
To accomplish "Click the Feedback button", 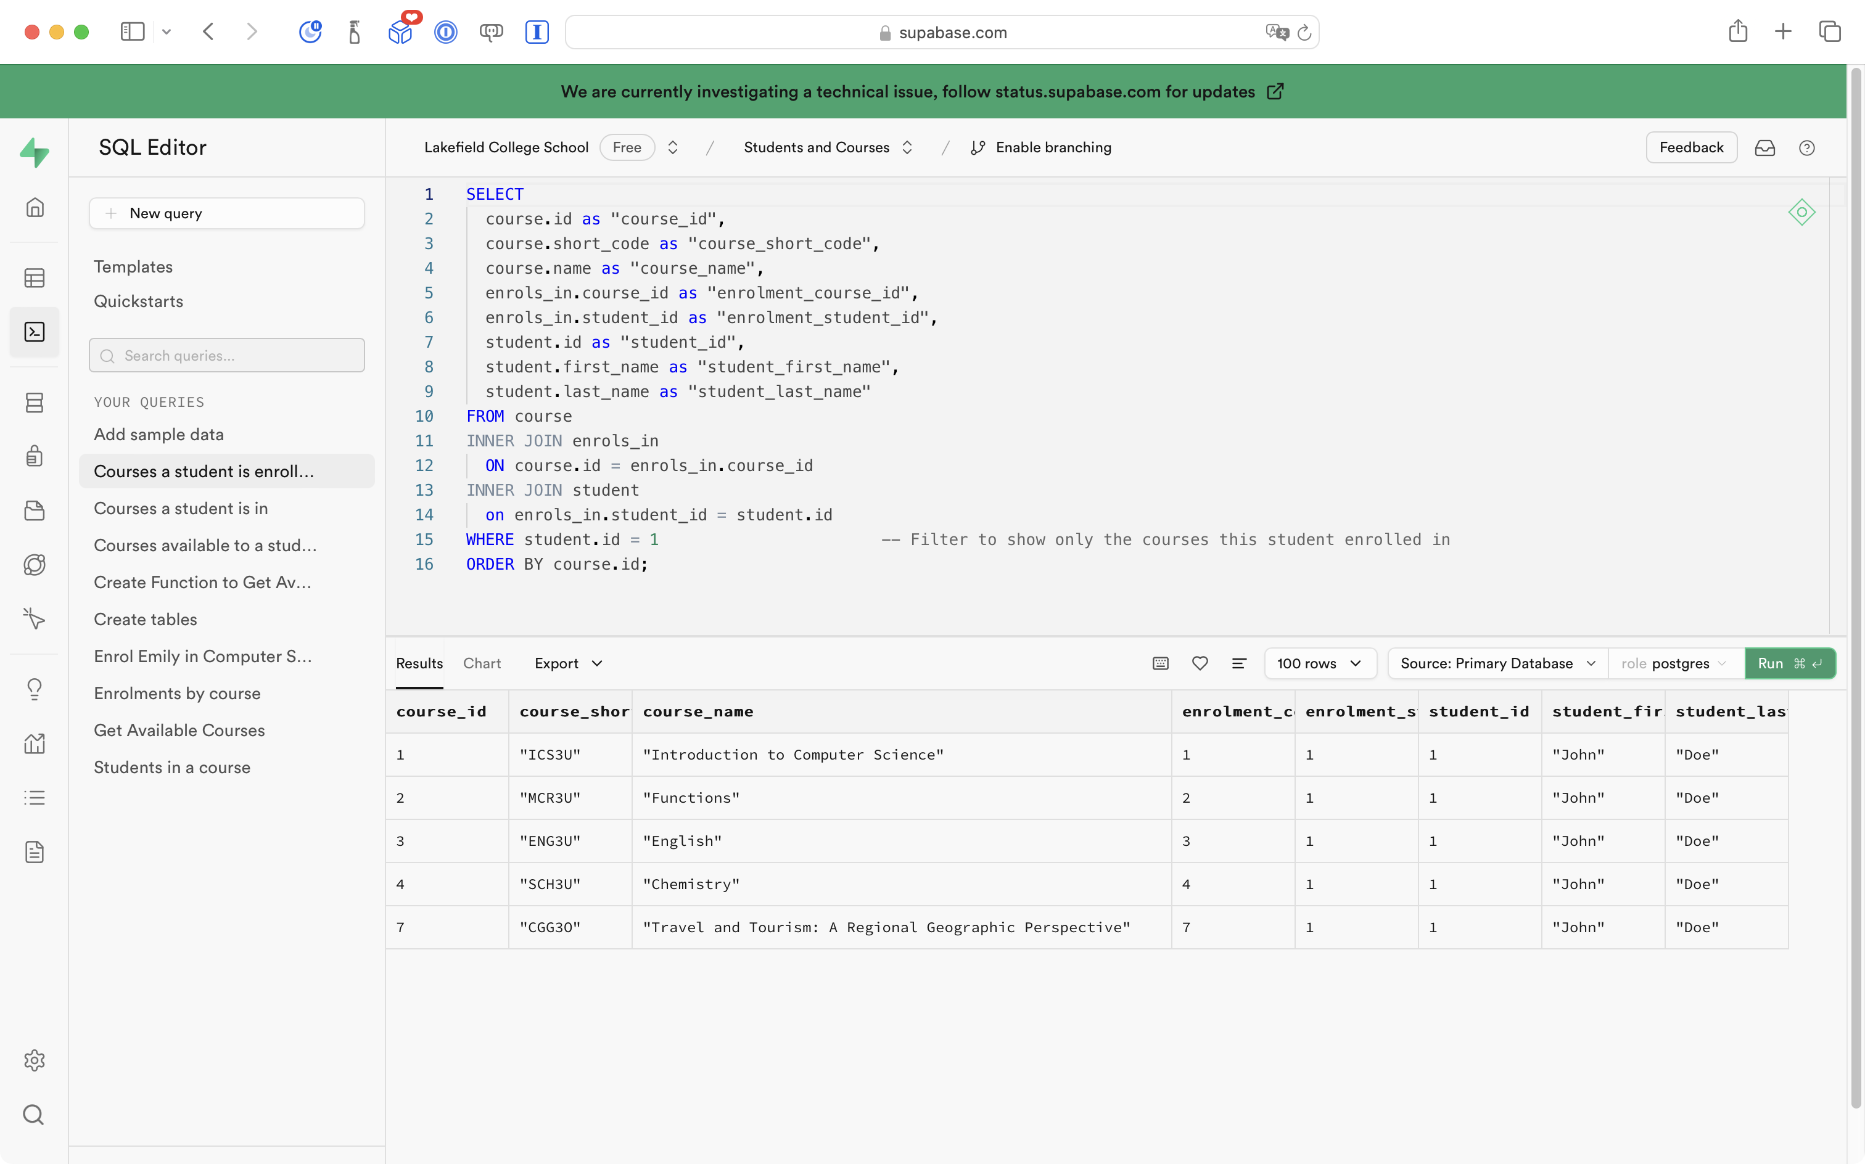I will (1691, 147).
